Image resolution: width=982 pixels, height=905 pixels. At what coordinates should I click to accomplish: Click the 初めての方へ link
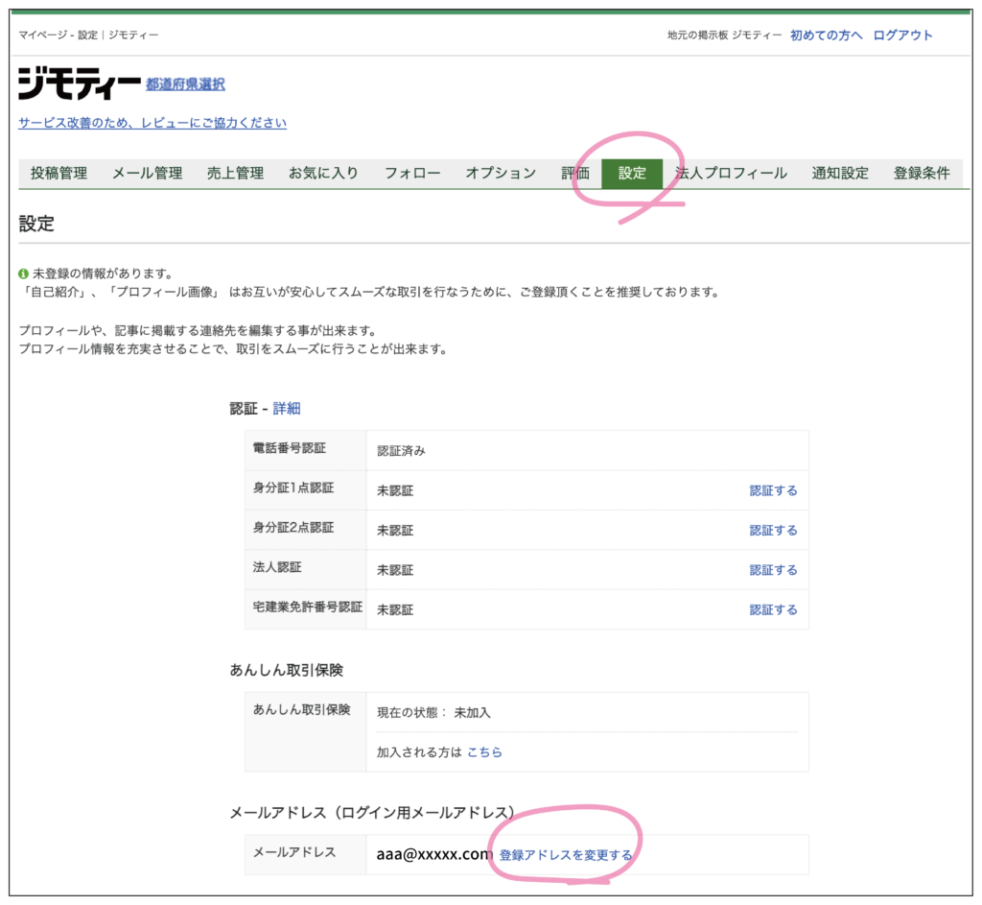point(826,36)
